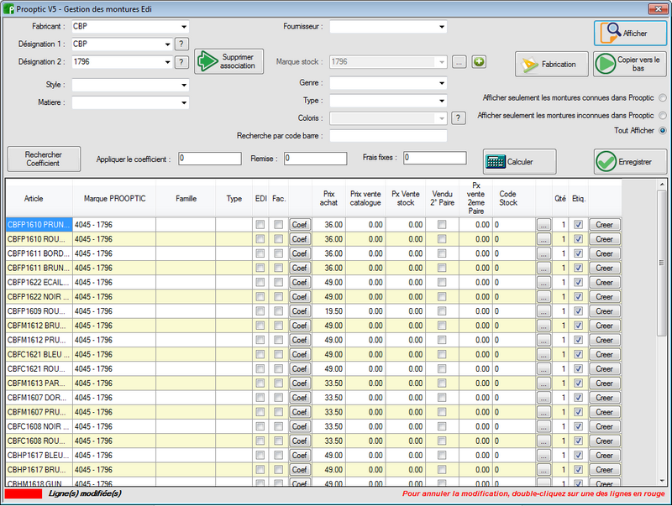Click the scrollbar down arrow
The width and height of the screenshot is (672, 506).
click(x=662, y=481)
